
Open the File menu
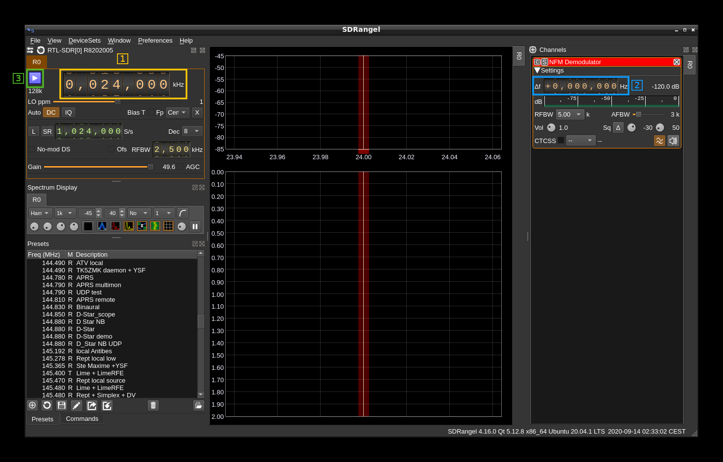coord(35,40)
